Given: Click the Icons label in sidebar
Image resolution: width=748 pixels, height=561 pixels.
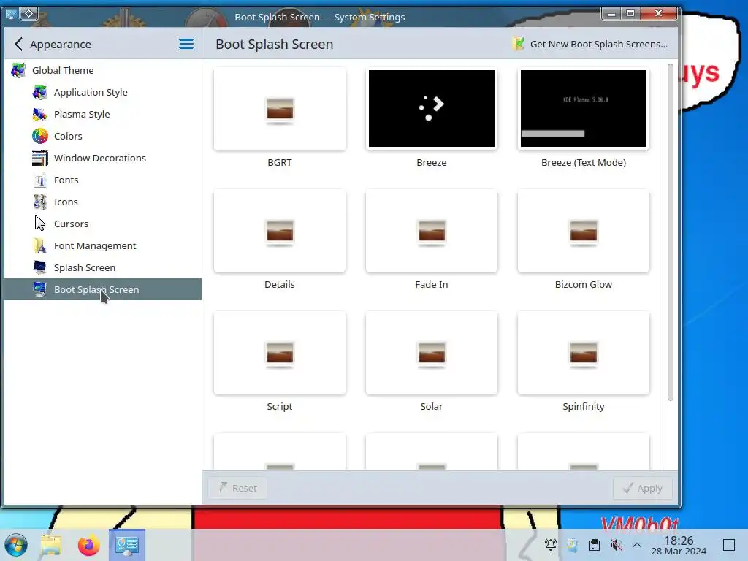Looking at the screenshot, I should click(66, 202).
